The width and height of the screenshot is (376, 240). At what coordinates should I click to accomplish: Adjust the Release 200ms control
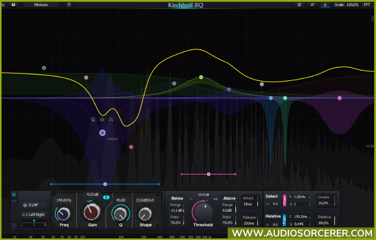point(251,220)
